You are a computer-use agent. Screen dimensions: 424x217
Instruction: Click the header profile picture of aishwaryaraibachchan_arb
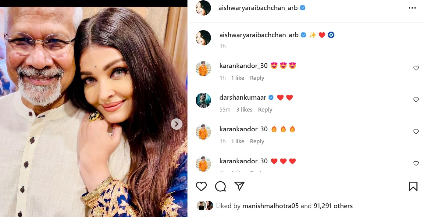tap(203, 8)
